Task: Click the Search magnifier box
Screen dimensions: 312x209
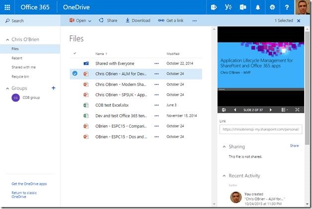Action: [30, 21]
